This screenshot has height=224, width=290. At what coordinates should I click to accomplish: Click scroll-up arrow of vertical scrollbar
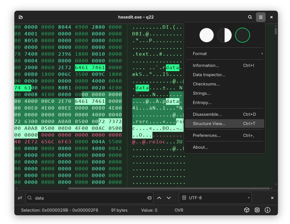(x=276, y=26)
